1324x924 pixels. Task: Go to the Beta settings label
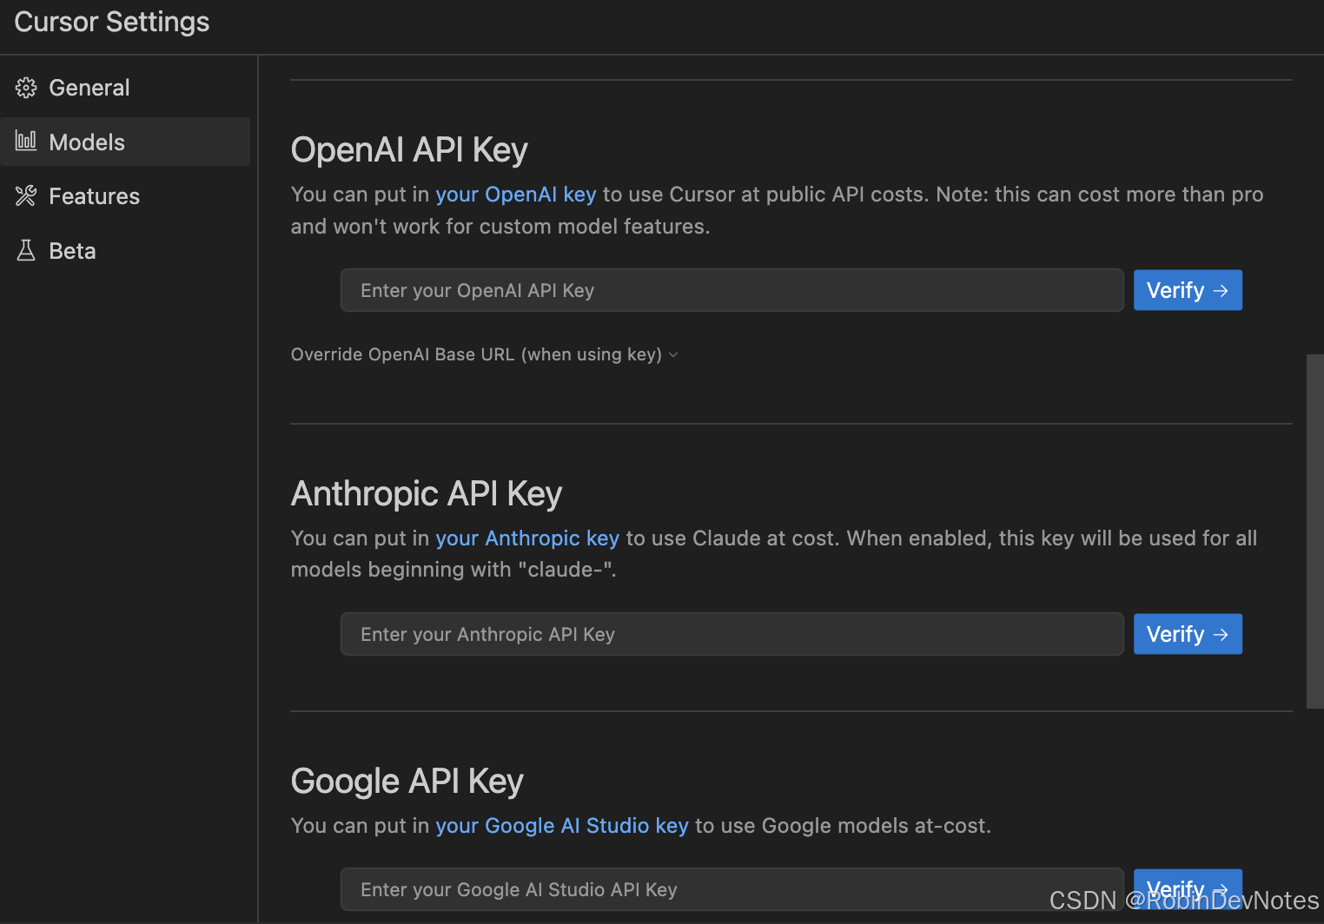72,251
